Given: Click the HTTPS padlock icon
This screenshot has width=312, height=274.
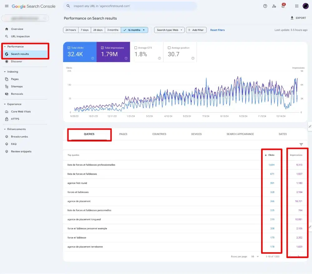Looking at the screenshot, I should click(7, 119).
